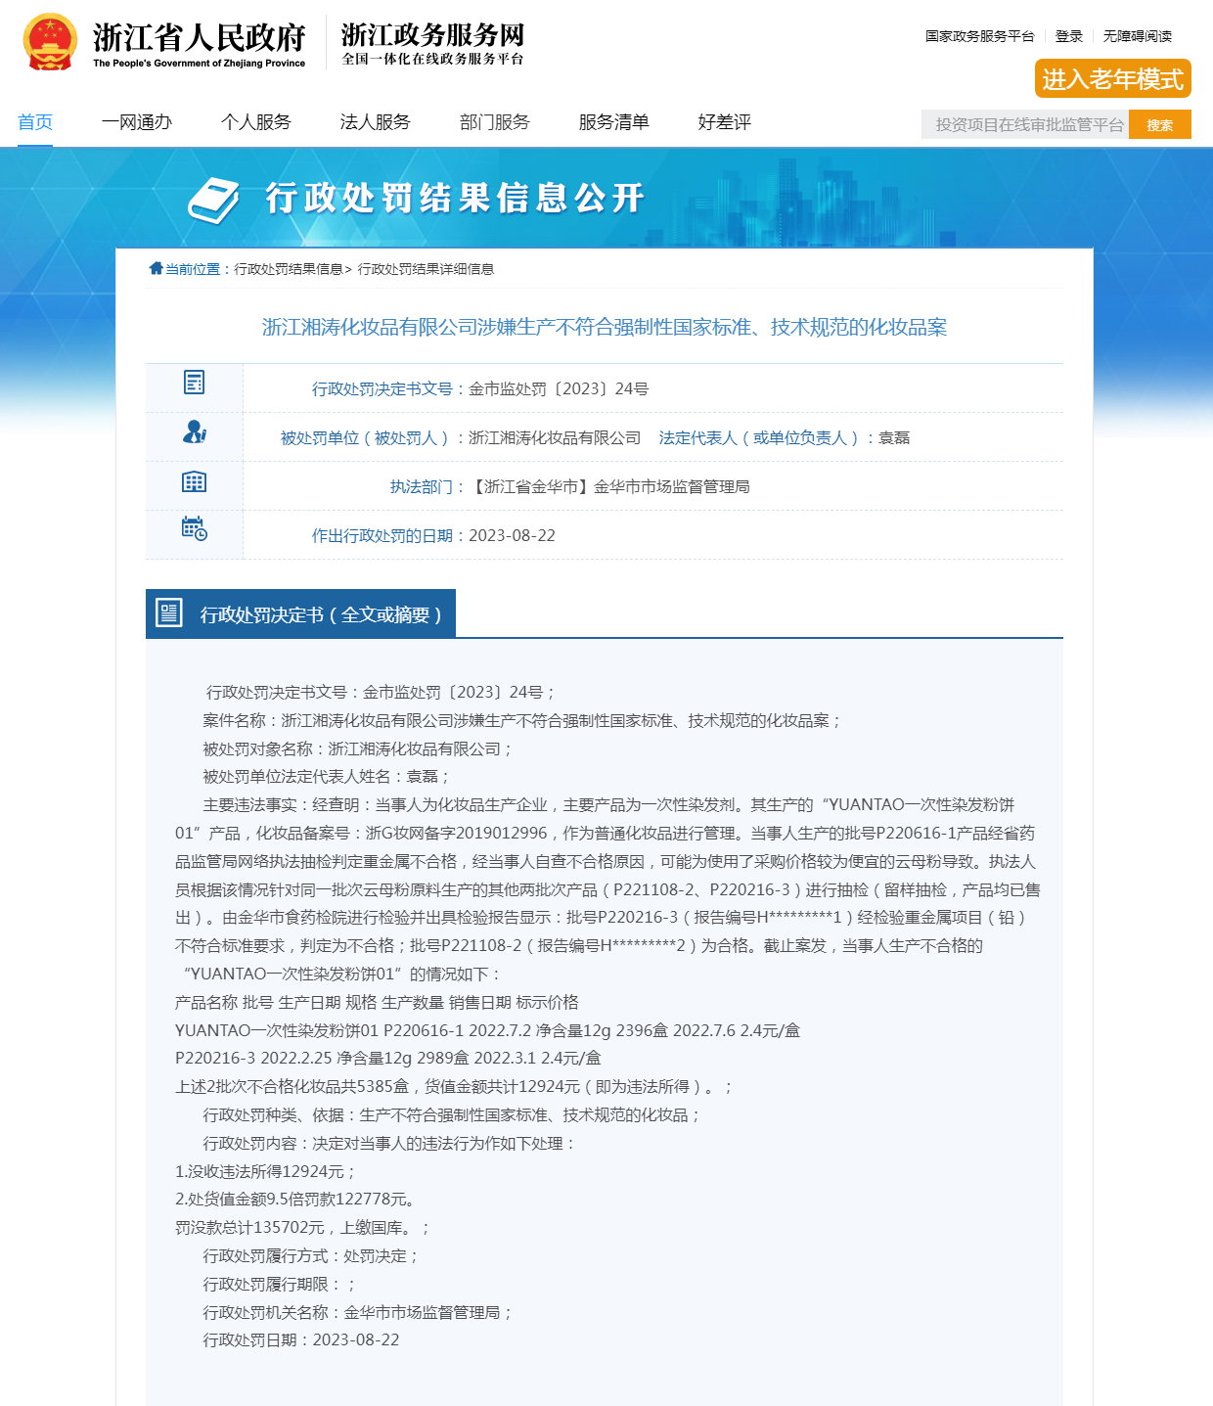This screenshot has height=1406, width=1213.
Task: Click the icon in 行政处罚决定书 section header
Action: click(x=169, y=613)
